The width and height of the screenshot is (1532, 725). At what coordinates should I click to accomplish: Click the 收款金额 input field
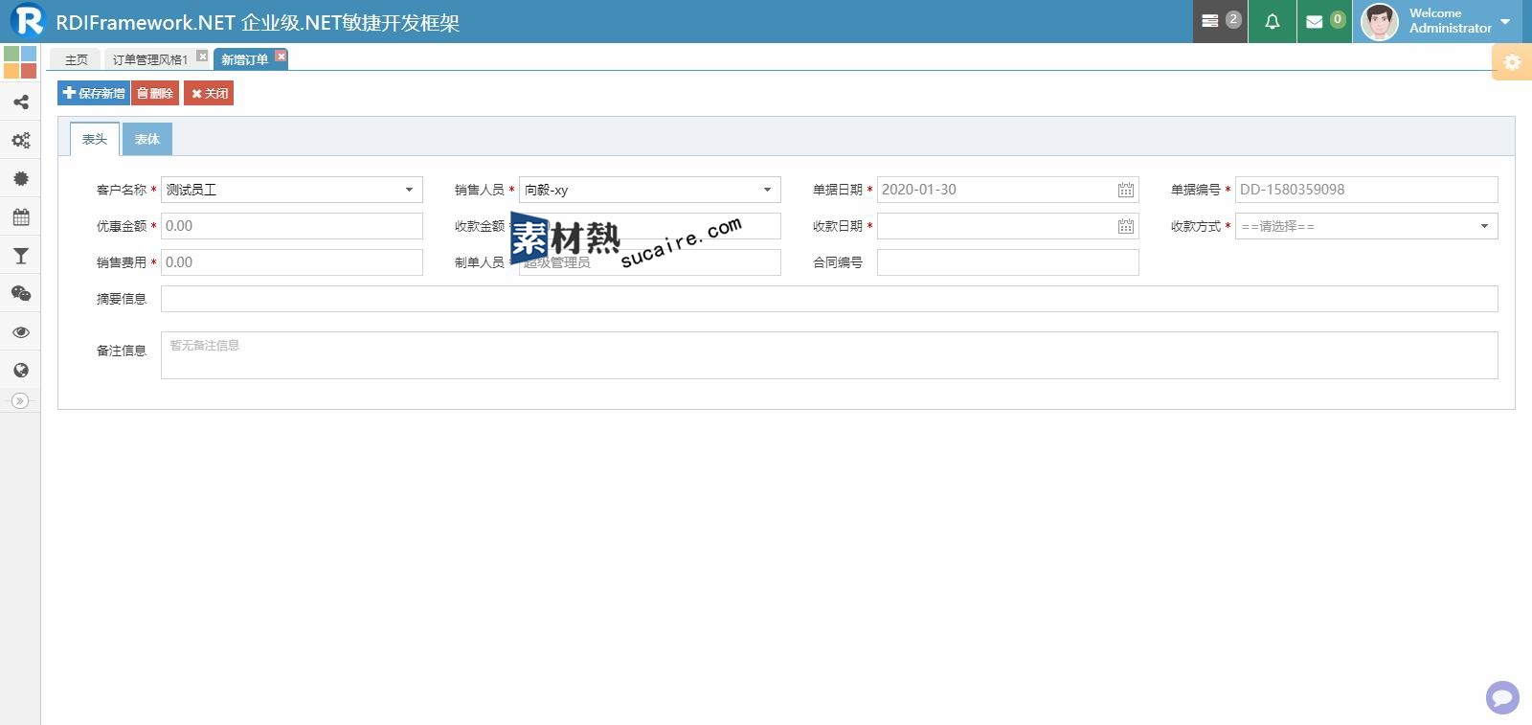(650, 226)
